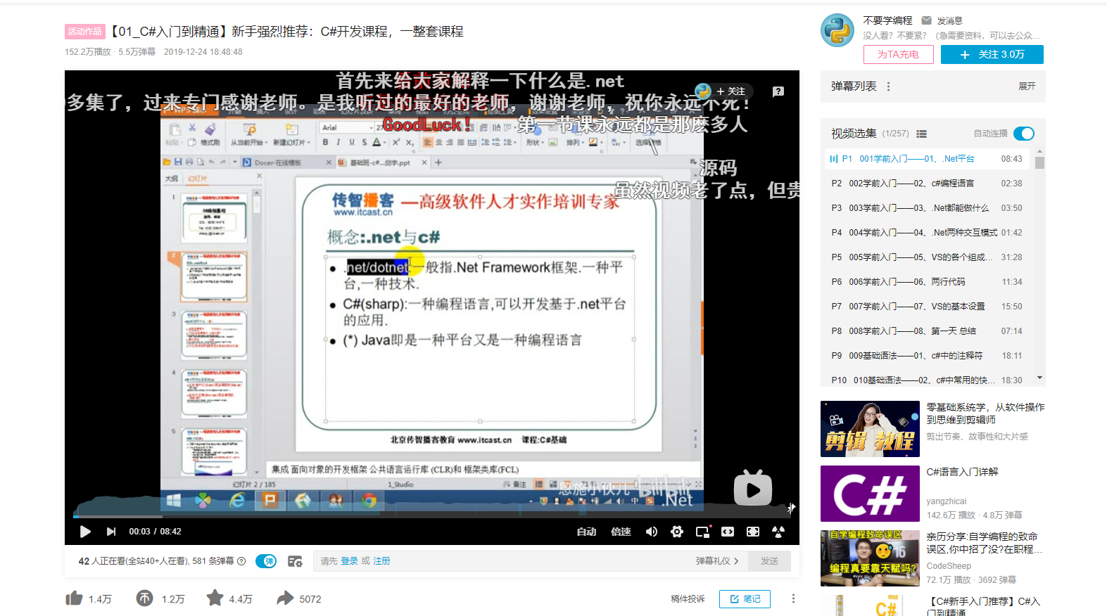The width and height of the screenshot is (1107, 616).
Task: Open 弹幕礼仪 etiquette link
Action: [717, 561]
